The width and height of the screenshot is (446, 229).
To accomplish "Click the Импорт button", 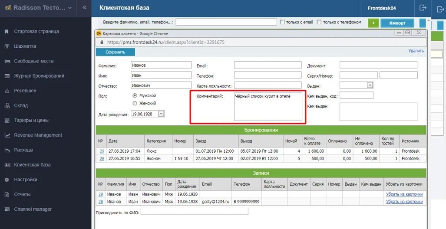I will coord(397,23).
